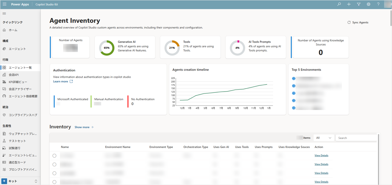Click the help question mark icon
392x185 pixels.
pos(378,4)
